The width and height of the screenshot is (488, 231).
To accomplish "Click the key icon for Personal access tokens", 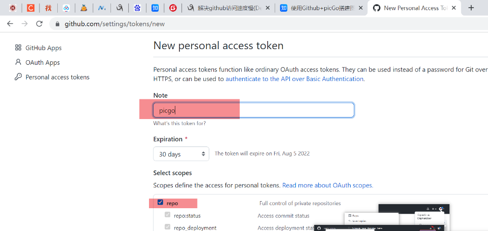I will click(x=18, y=77).
